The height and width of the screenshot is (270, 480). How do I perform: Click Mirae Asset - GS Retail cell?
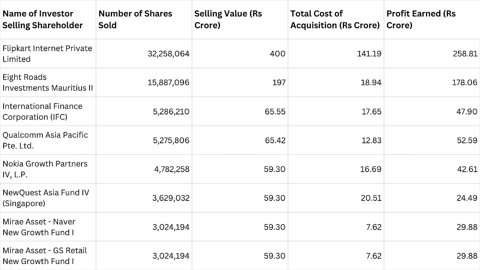pyautogui.click(x=44, y=256)
